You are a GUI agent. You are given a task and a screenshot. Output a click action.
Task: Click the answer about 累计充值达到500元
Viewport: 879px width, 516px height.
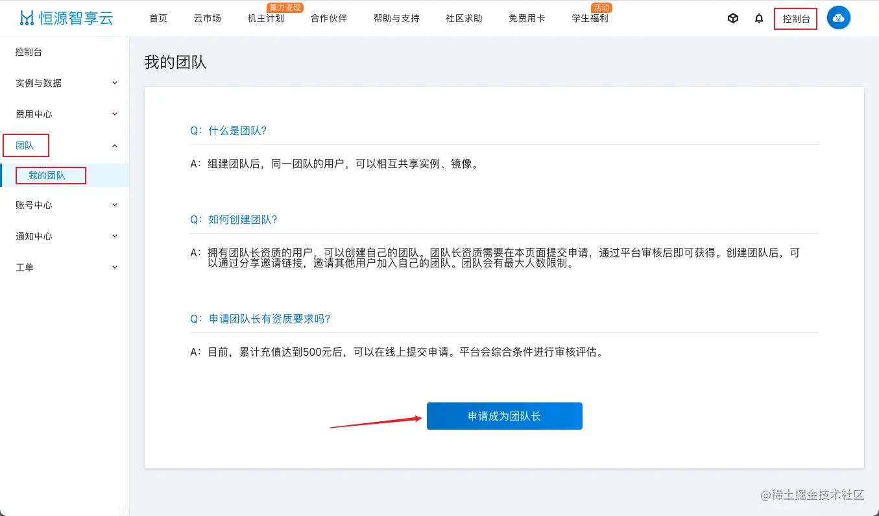point(398,352)
